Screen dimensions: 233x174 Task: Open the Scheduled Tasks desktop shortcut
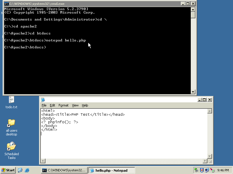coord(11,146)
